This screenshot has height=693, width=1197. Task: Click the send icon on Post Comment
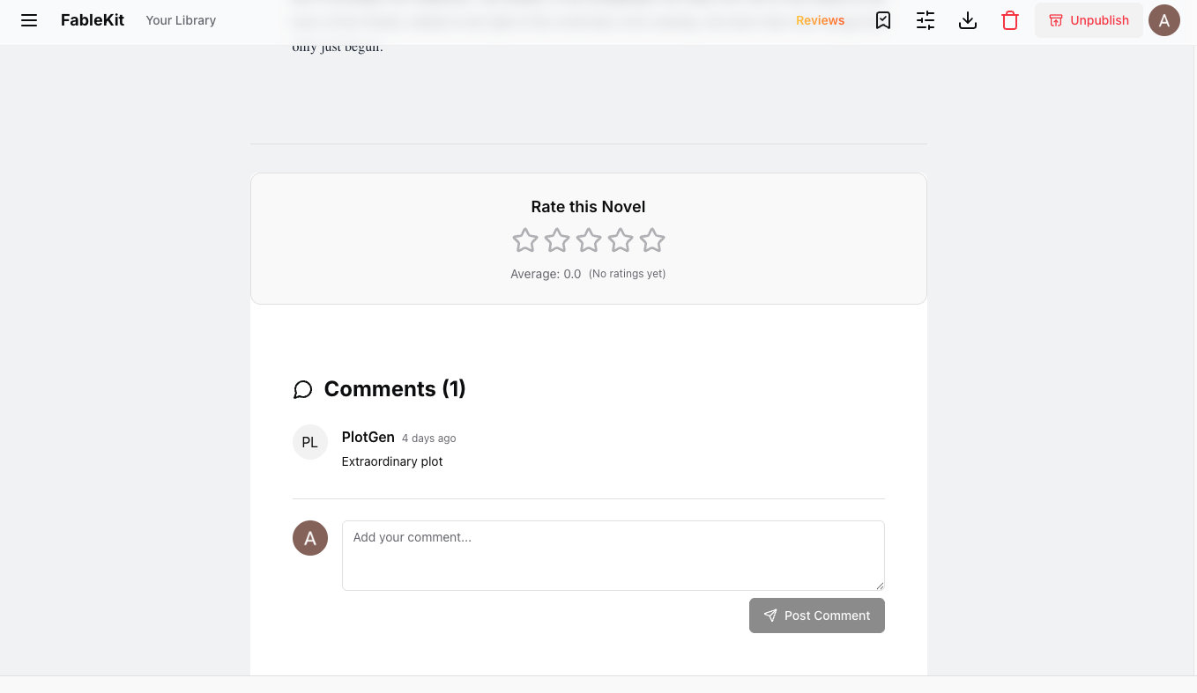point(770,616)
